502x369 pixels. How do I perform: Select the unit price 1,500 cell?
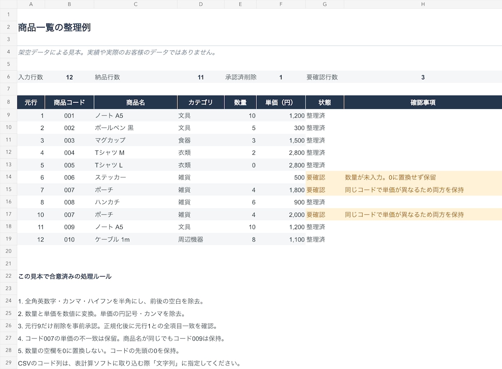pyautogui.click(x=281, y=140)
